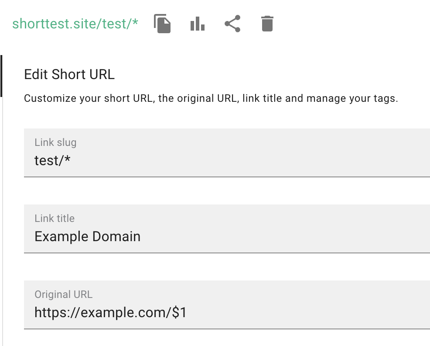
Task: Click the Link slug label
Action: pos(55,142)
